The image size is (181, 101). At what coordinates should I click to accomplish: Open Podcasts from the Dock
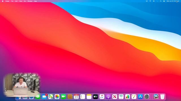click(x=108, y=97)
